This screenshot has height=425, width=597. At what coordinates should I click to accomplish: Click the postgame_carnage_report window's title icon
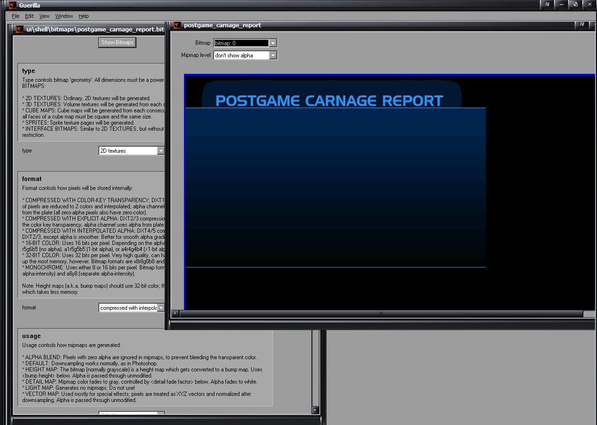[177, 25]
